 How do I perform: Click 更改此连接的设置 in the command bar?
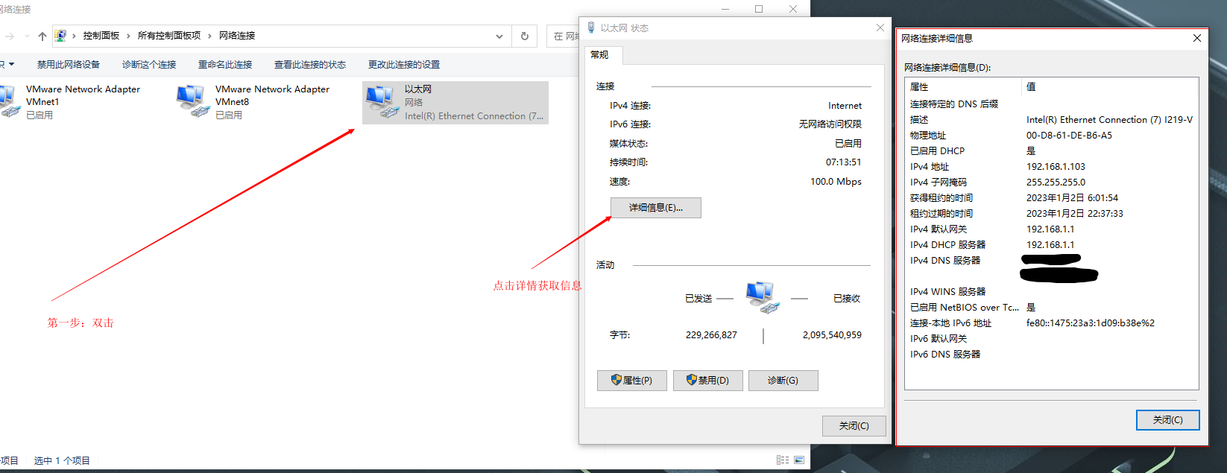click(404, 65)
